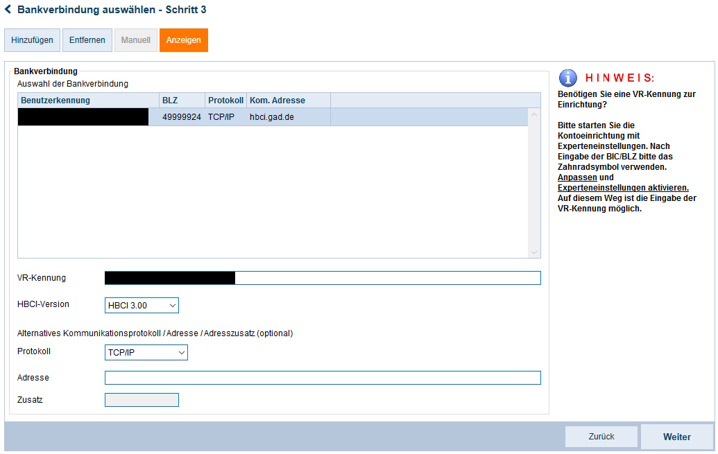Click the BLZ column header
This screenshot has height=454, width=718.
click(x=182, y=101)
